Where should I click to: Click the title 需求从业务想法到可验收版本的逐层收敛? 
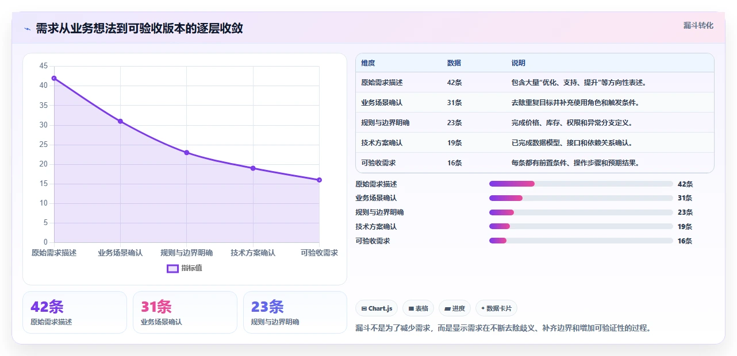[139, 29]
